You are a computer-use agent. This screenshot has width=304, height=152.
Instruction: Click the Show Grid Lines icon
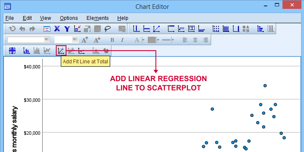click(225, 29)
